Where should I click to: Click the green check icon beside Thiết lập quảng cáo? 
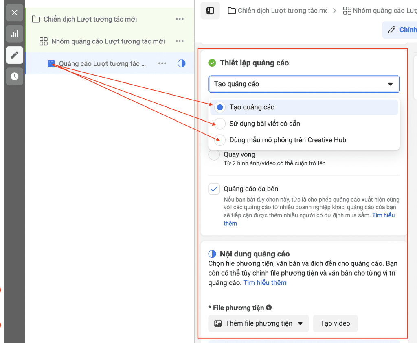(212, 63)
